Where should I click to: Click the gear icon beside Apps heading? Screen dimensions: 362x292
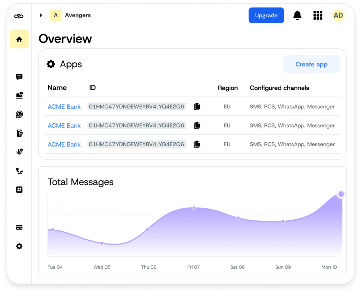click(x=51, y=64)
